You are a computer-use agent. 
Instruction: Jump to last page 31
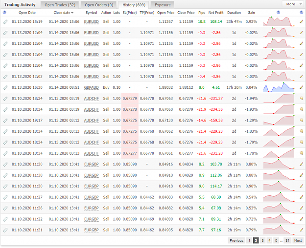click(287, 240)
